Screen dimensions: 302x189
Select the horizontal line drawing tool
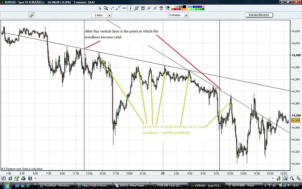click(x=124, y=8)
